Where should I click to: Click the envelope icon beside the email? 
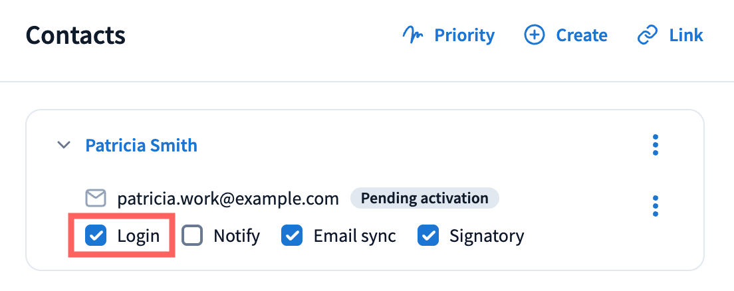(x=96, y=198)
